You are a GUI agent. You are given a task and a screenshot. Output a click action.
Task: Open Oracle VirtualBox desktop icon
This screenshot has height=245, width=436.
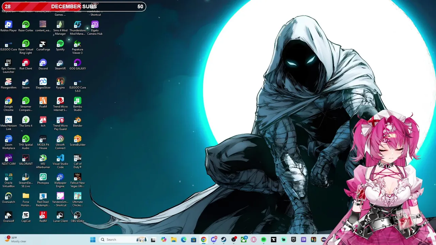[9, 181]
